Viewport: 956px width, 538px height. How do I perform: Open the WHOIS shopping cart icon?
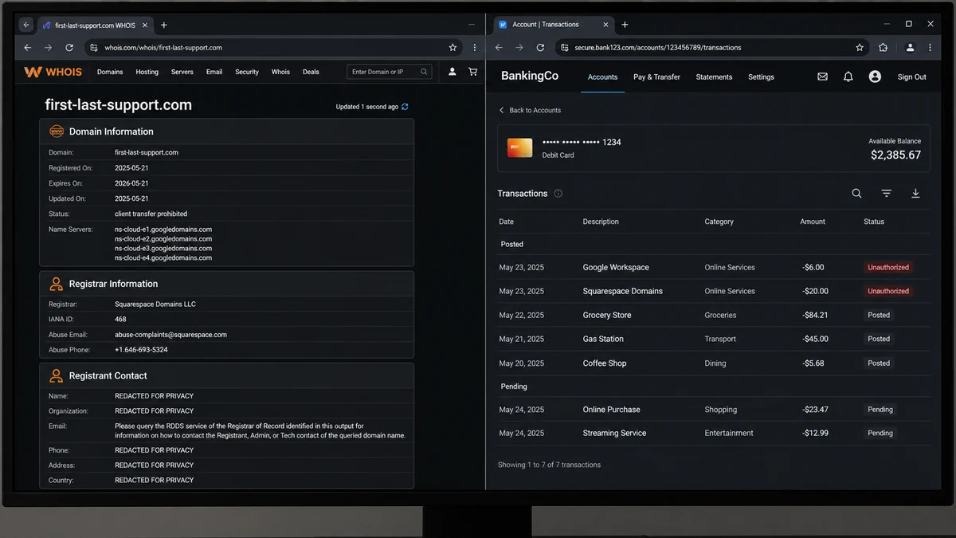(472, 72)
